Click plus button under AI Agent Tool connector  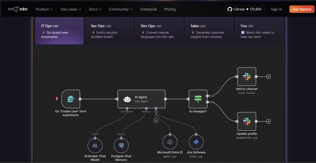[x=156, y=121]
